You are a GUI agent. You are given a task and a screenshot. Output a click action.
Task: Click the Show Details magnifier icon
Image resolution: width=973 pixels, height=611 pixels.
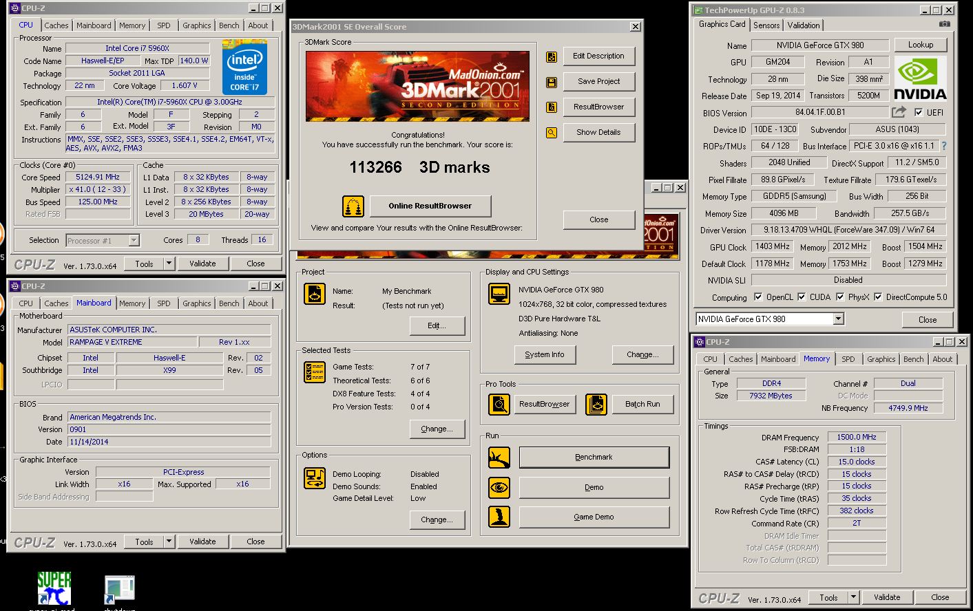(x=552, y=133)
